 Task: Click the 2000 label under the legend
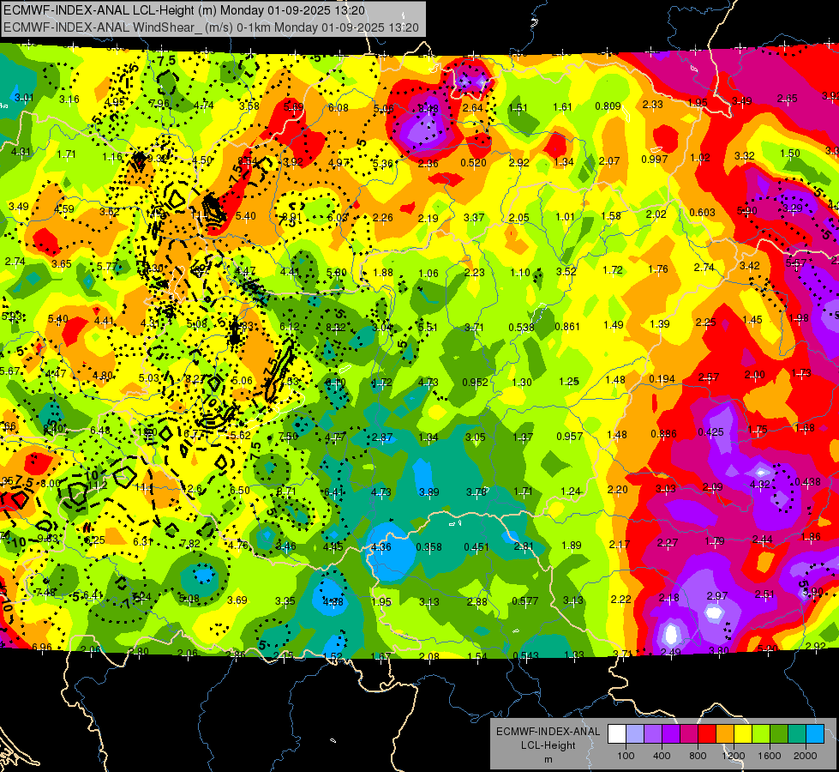806,756
